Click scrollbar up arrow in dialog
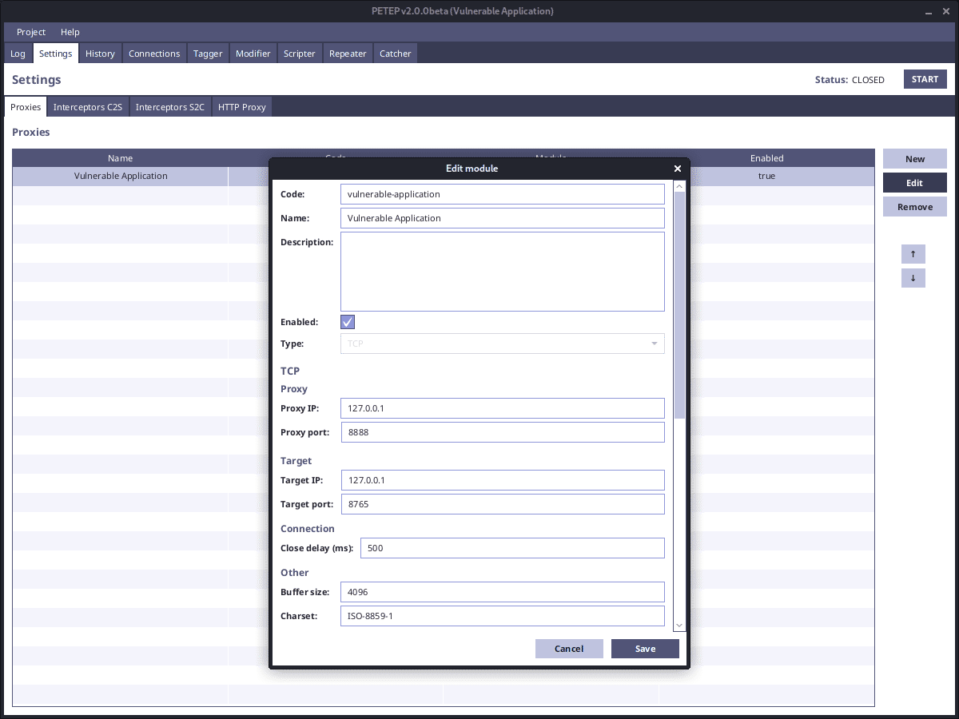Screen dimensions: 959x719 click(x=679, y=187)
